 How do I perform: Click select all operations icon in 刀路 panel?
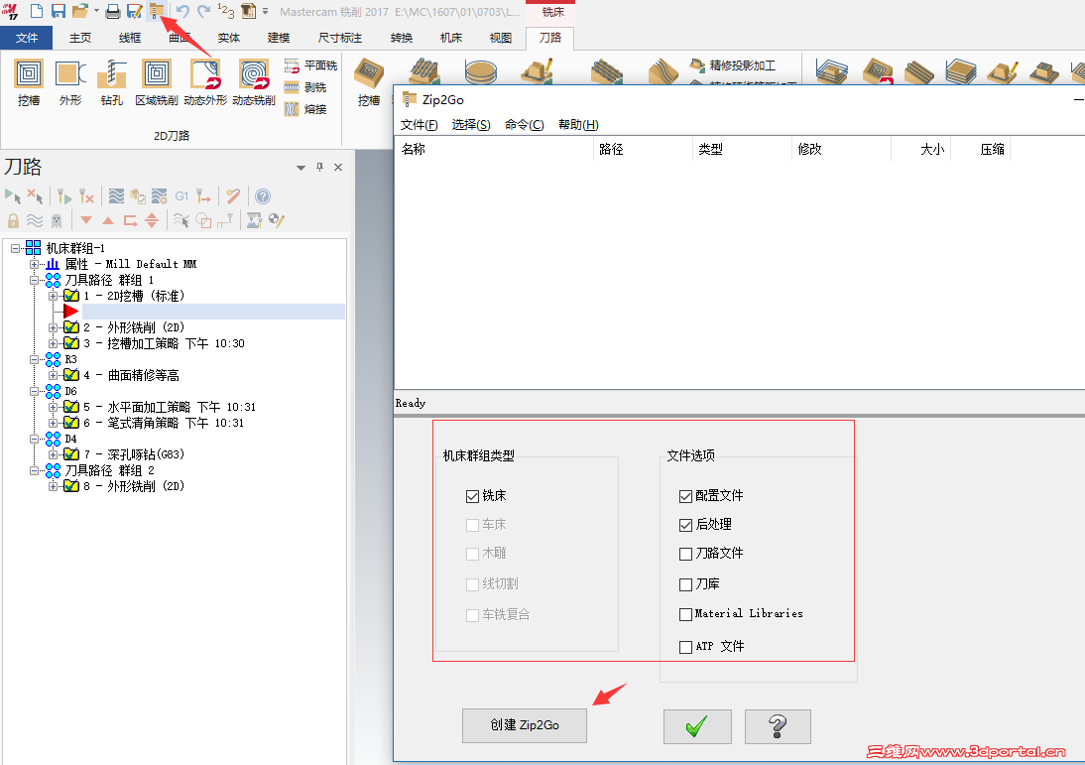point(13,196)
